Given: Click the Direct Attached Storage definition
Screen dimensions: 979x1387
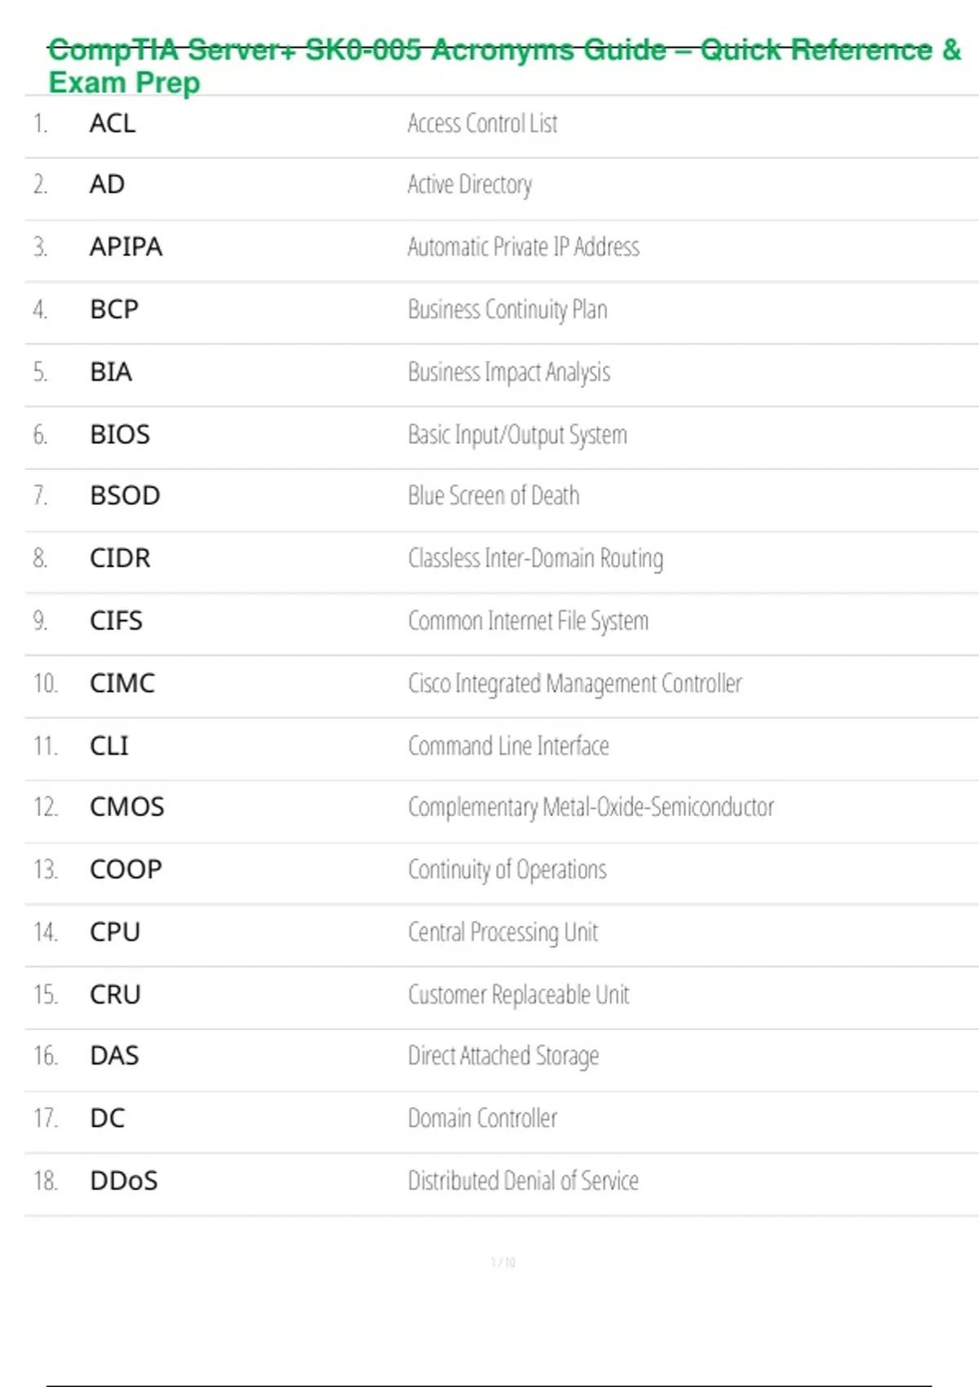Looking at the screenshot, I should click(x=503, y=1056).
